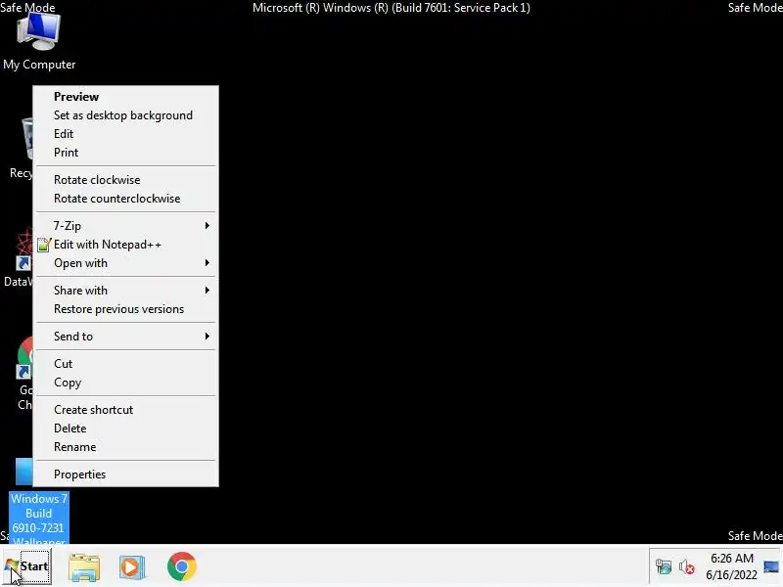Screen dimensions: 783x587
Task: Launch Windows Media Player from taskbar
Action: (132, 566)
